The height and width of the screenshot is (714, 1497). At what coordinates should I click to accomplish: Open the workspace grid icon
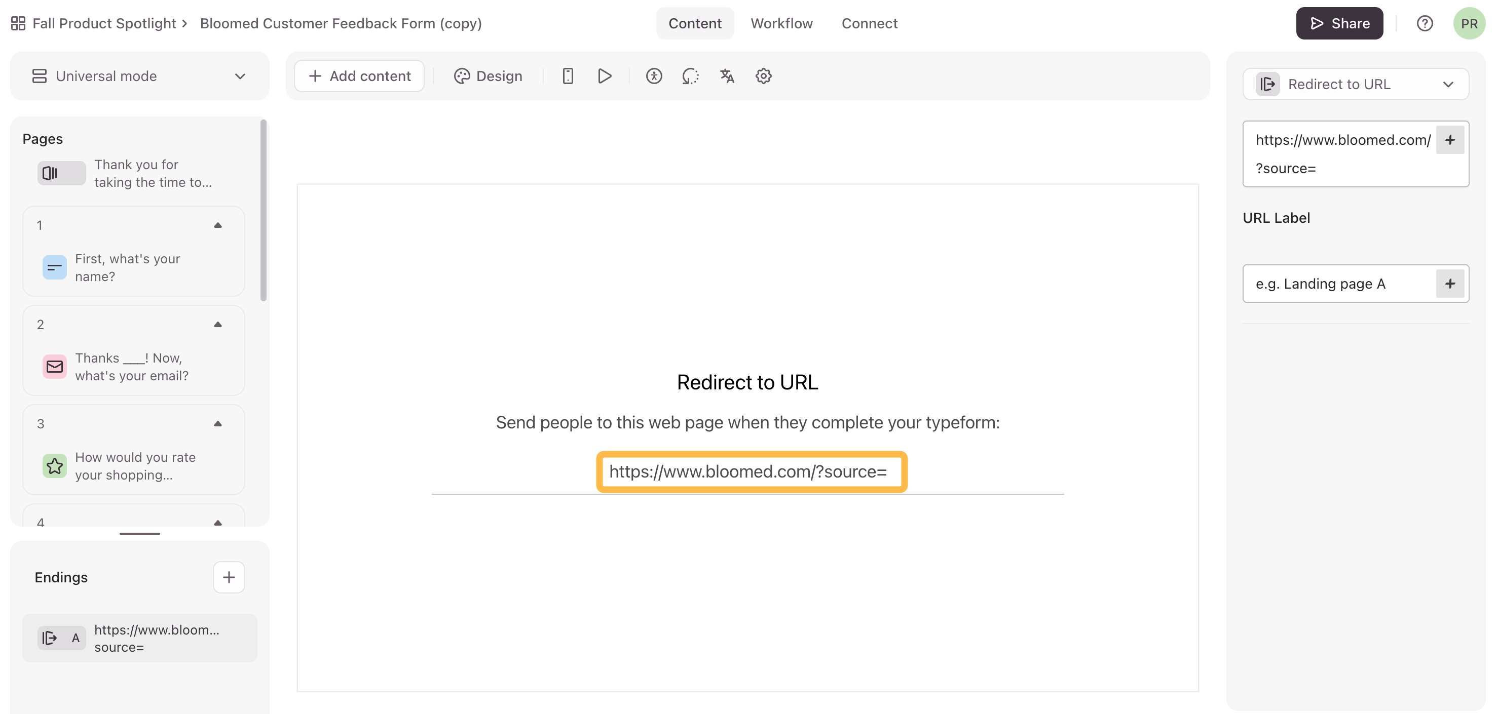[18, 23]
